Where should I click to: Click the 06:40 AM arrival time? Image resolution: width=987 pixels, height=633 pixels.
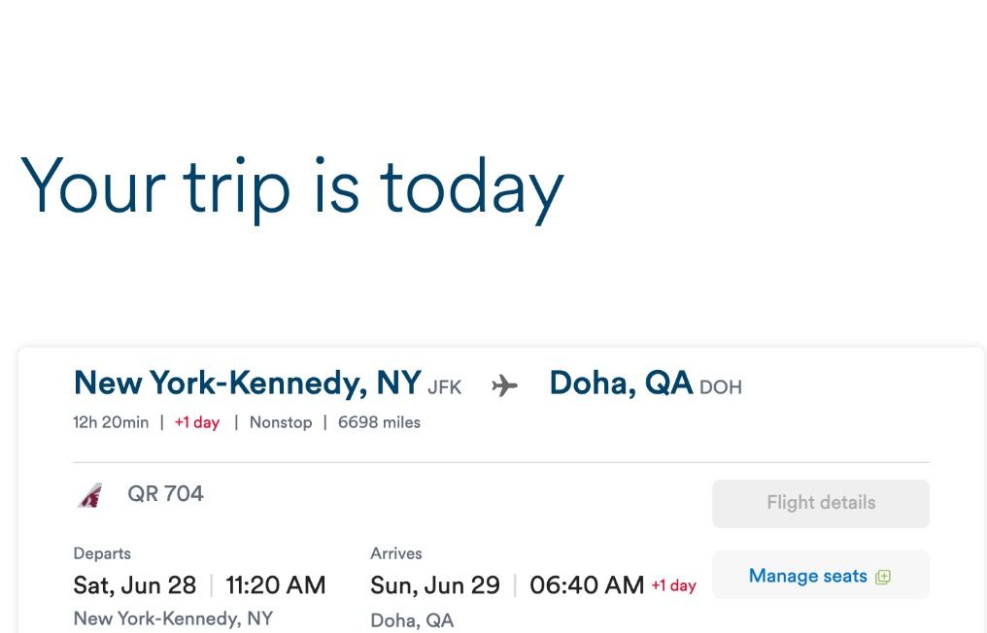pos(587,585)
